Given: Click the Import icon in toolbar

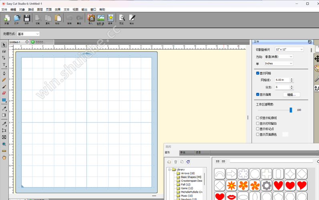Looking at the screenshot, I should click(x=91, y=18).
